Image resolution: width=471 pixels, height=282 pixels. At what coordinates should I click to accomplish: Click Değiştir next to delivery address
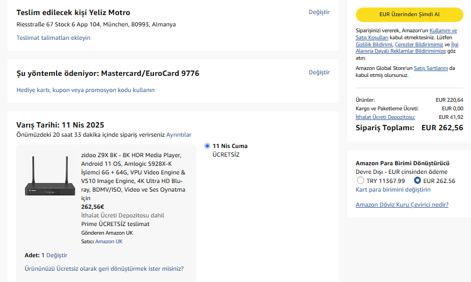pyautogui.click(x=319, y=12)
